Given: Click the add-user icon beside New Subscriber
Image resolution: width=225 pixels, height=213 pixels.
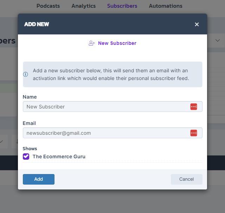Looking at the screenshot, I should (91, 43).
